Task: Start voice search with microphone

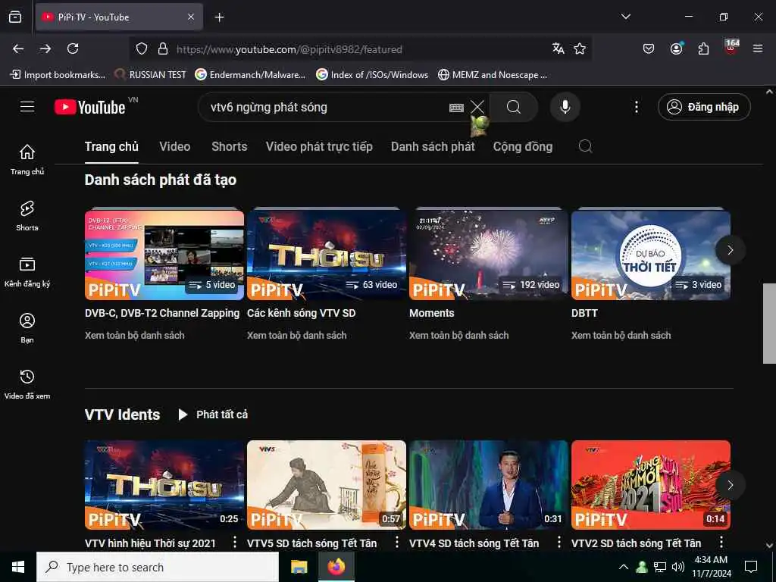Action: tap(565, 107)
